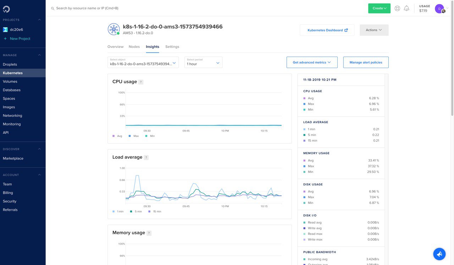Click the external link icon on Kubernetes Dashboard
This screenshot has height=265, width=454.
(x=346, y=30)
